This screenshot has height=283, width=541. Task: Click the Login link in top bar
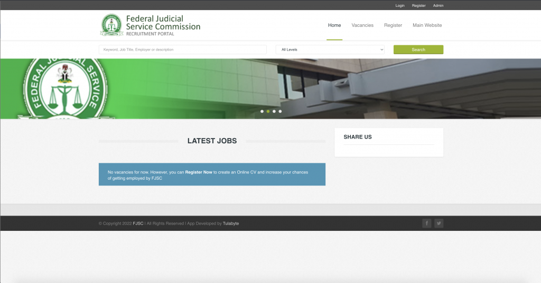[400, 5]
